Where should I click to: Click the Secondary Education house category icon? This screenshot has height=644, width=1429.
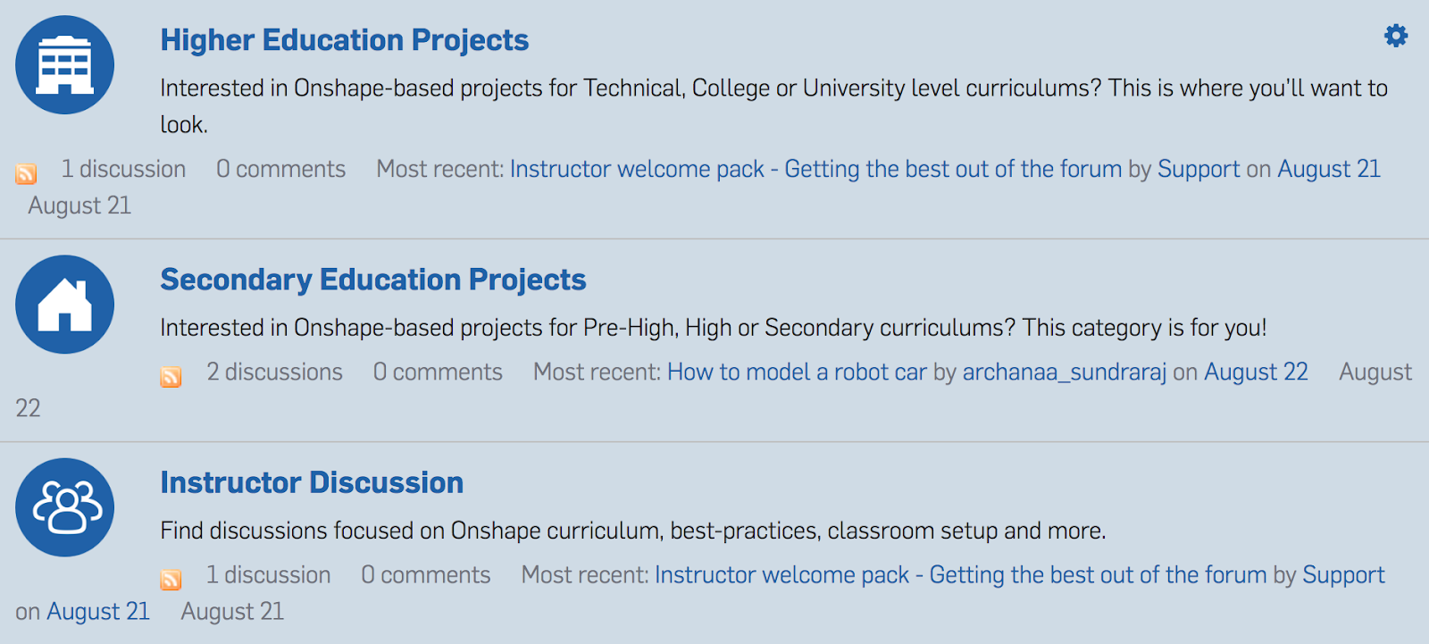pos(64,305)
